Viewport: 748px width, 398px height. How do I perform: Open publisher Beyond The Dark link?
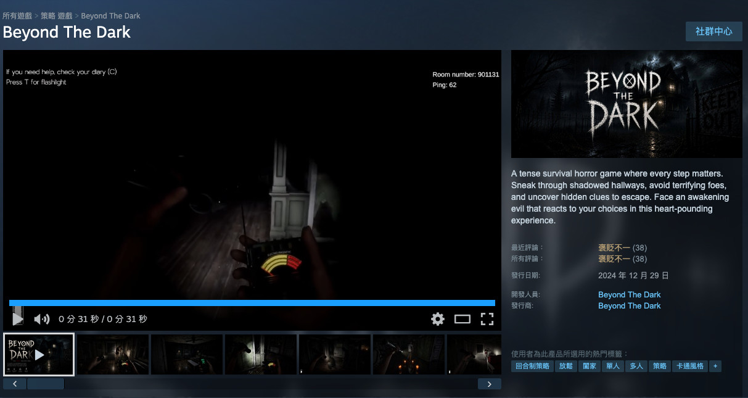[x=629, y=306]
